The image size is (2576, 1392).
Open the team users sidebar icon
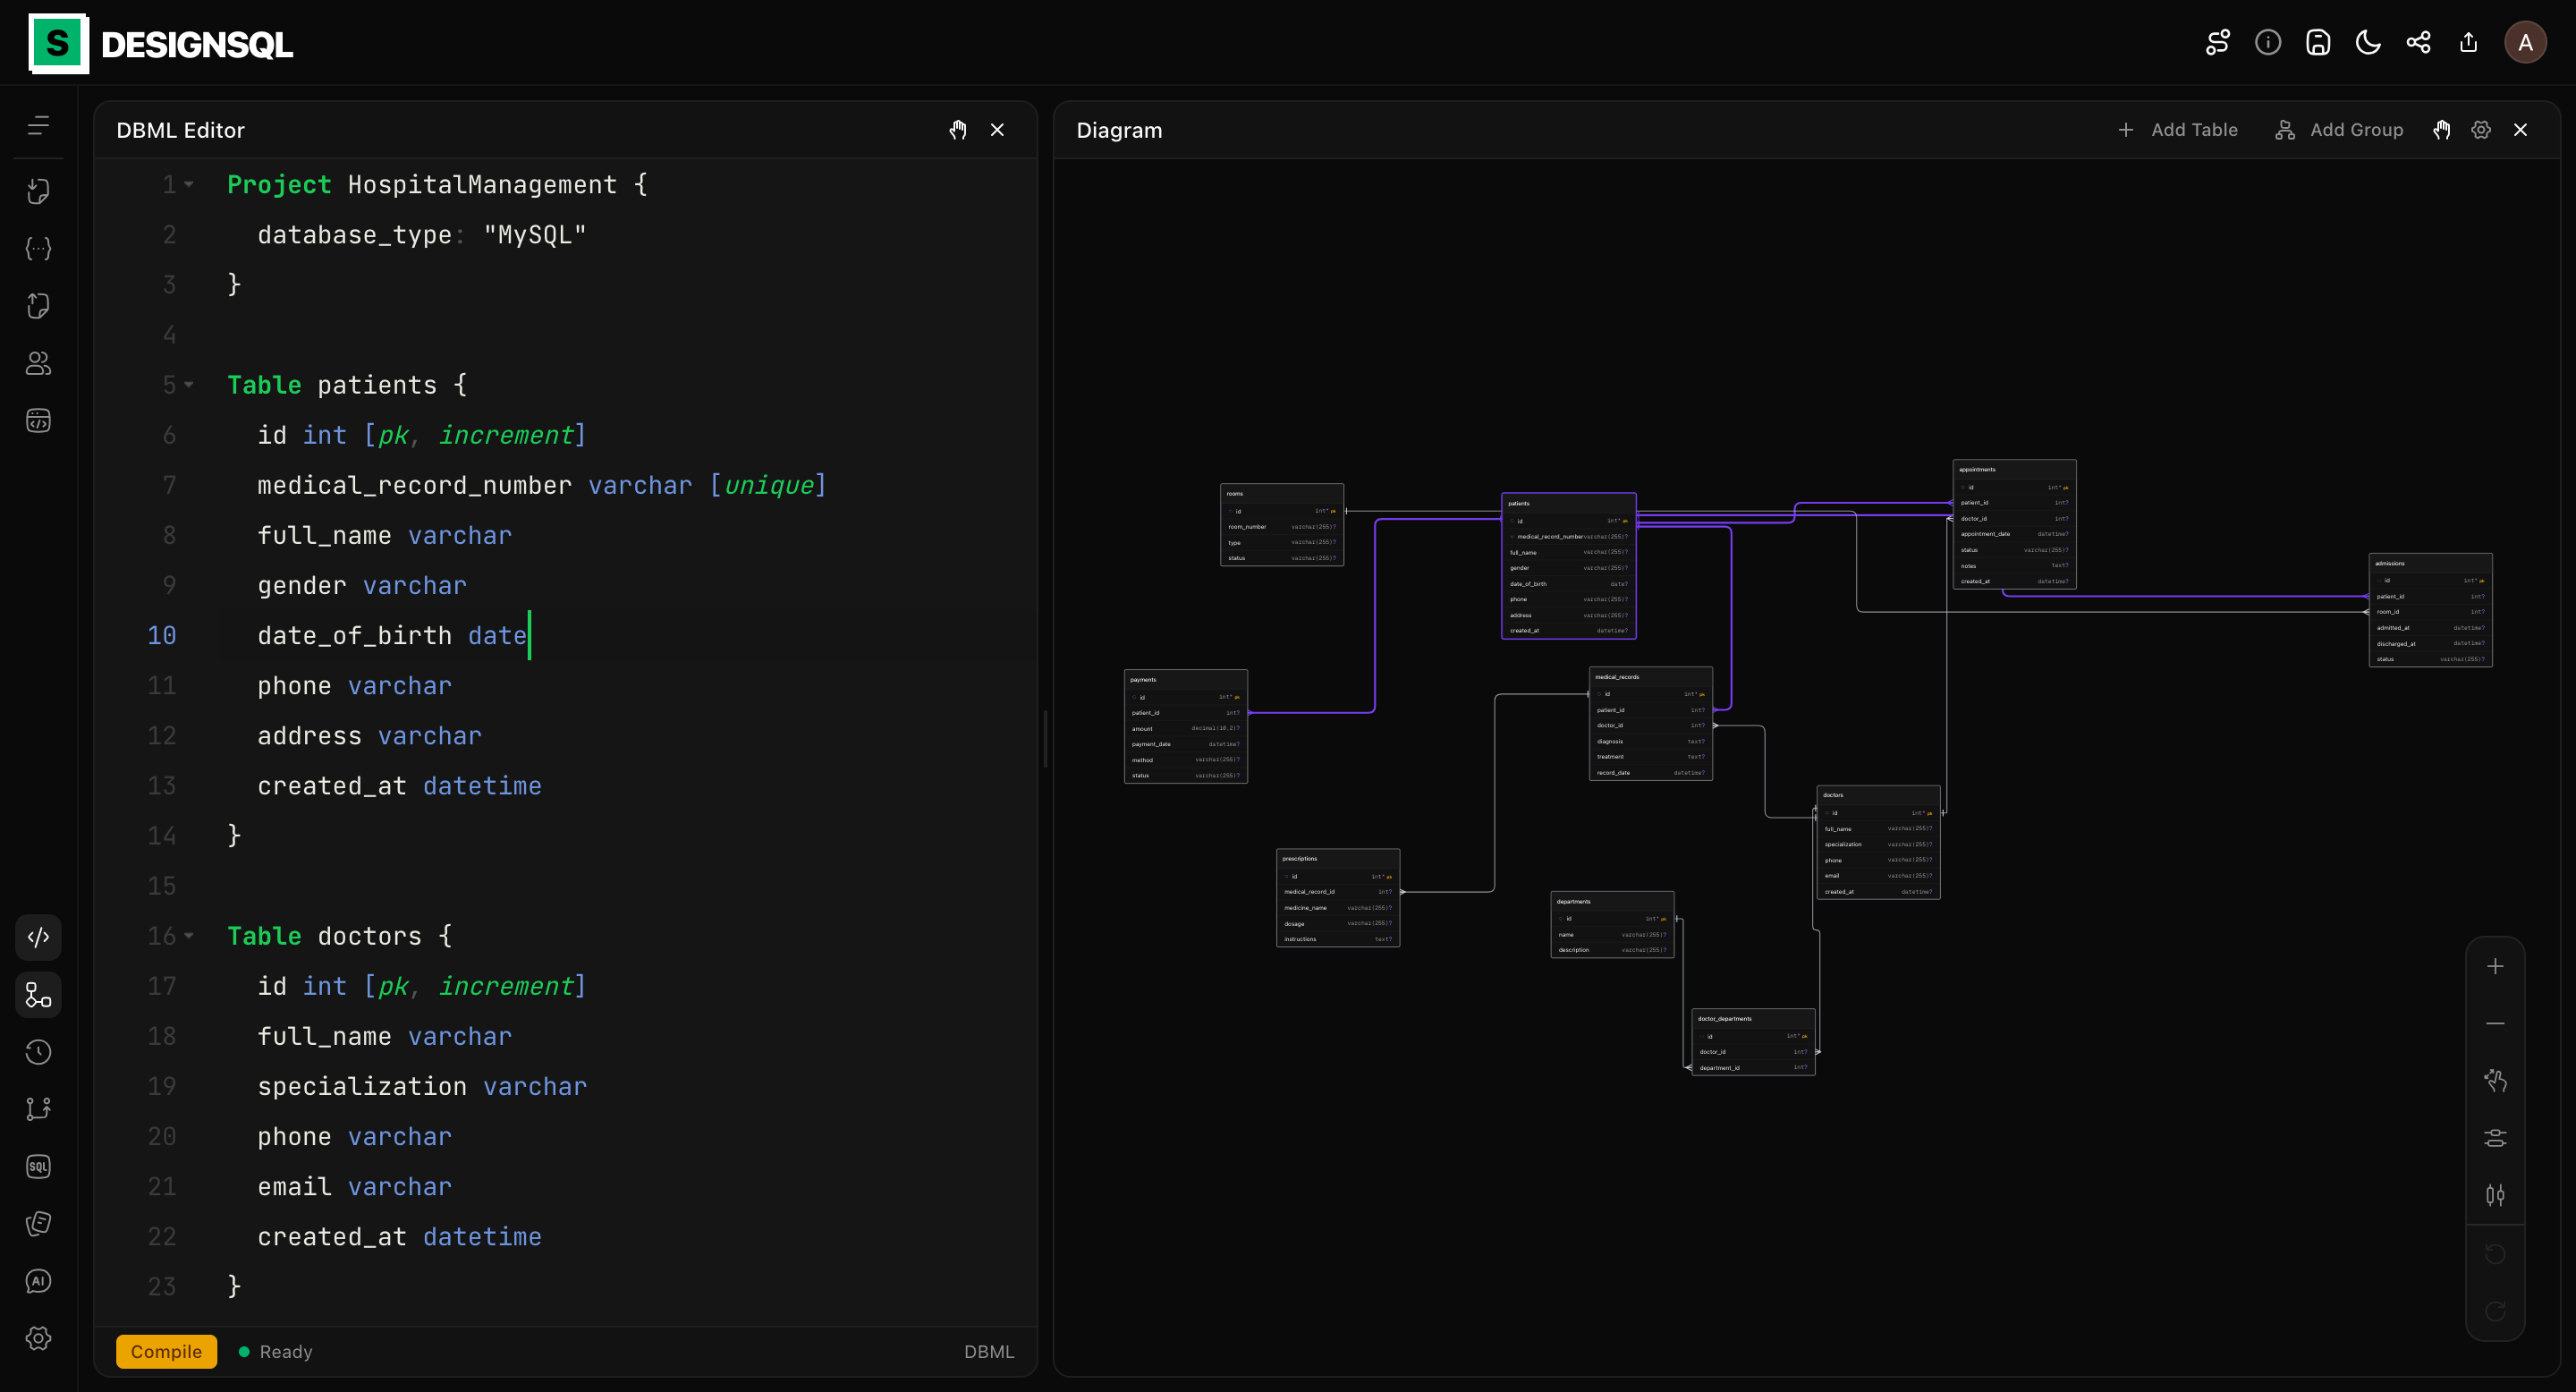38,363
